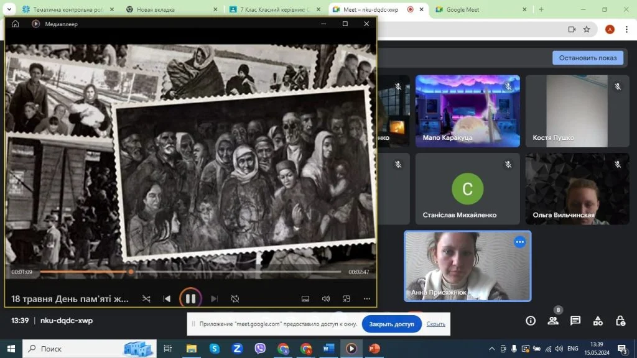The height and width of the screenshot is (358, 637).
Task: Click 'Закрыть доступ' to stop sharing
Action: click(x=392, y=324)
